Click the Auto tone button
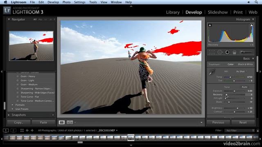 click(244, 87)
